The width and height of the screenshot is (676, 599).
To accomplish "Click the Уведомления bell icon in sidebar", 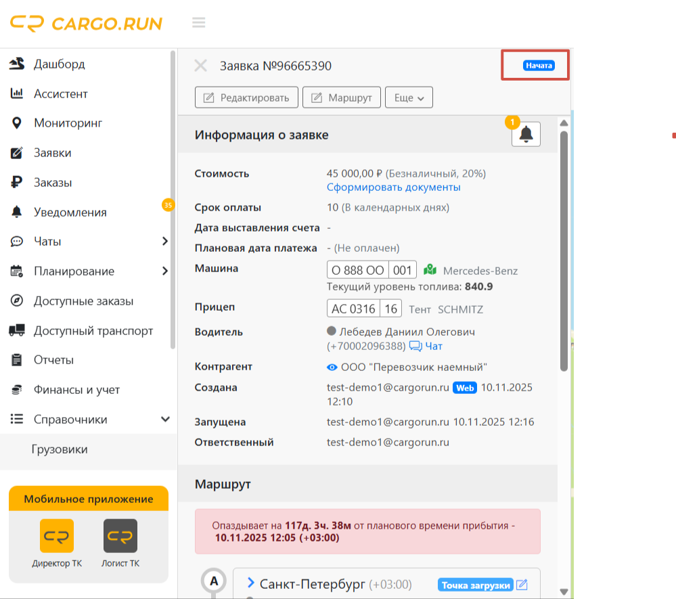I will 17,212.
